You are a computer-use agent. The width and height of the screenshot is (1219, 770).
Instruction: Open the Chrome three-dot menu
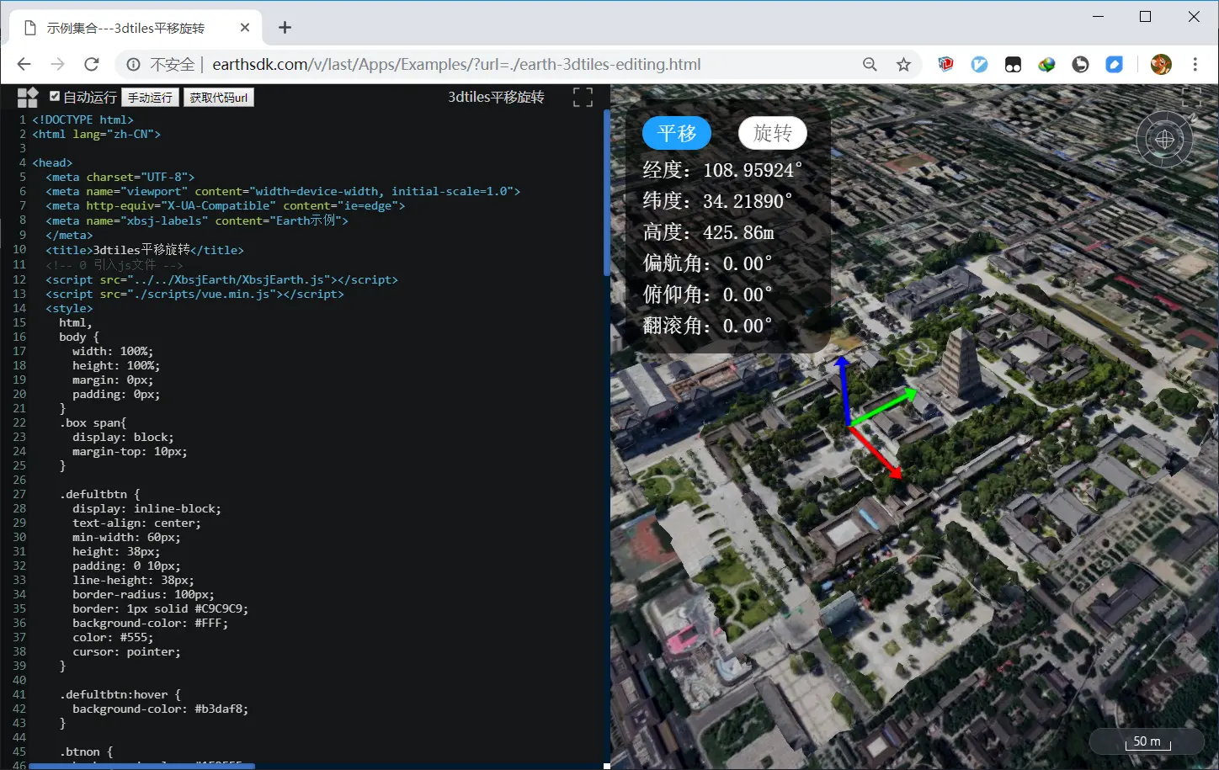(1195, 65)
